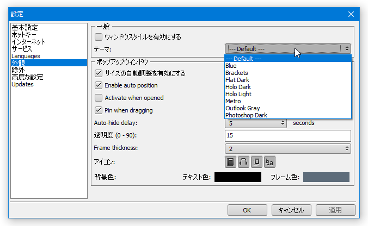Go to 高度な設定 page

coord(49,77)
